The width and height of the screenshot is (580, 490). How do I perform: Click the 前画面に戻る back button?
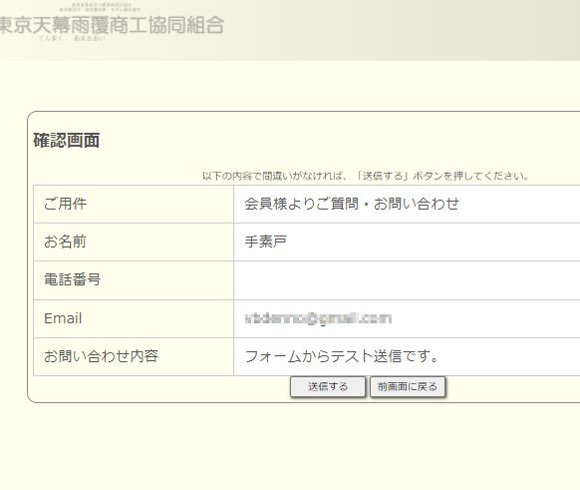[x=408, y=386]
